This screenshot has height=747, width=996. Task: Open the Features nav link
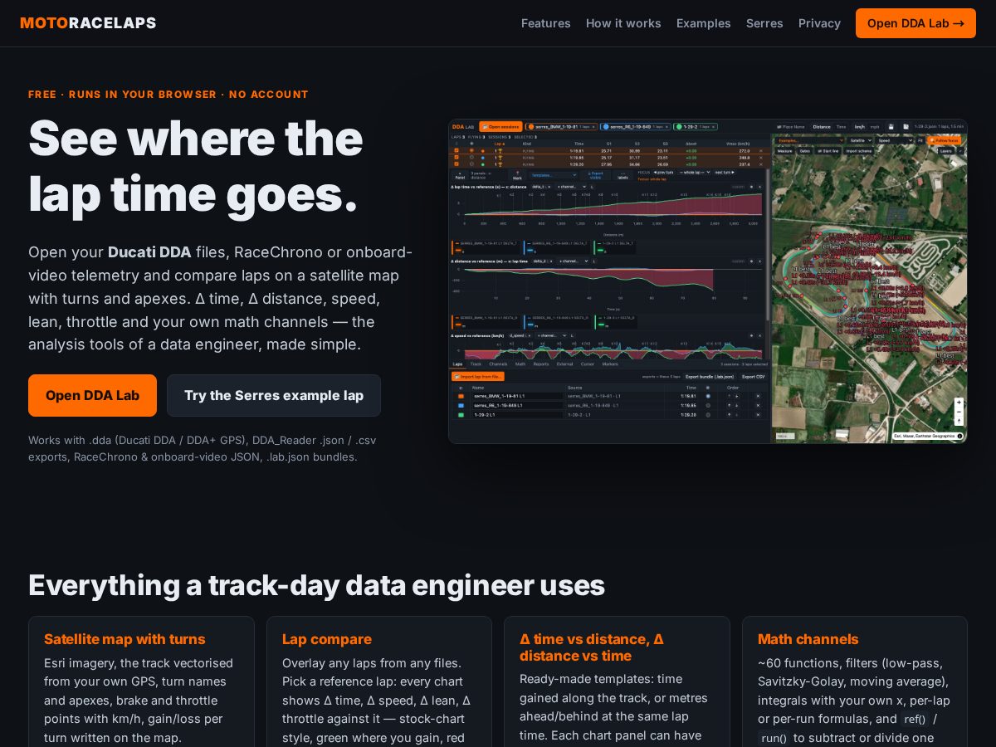545,23
